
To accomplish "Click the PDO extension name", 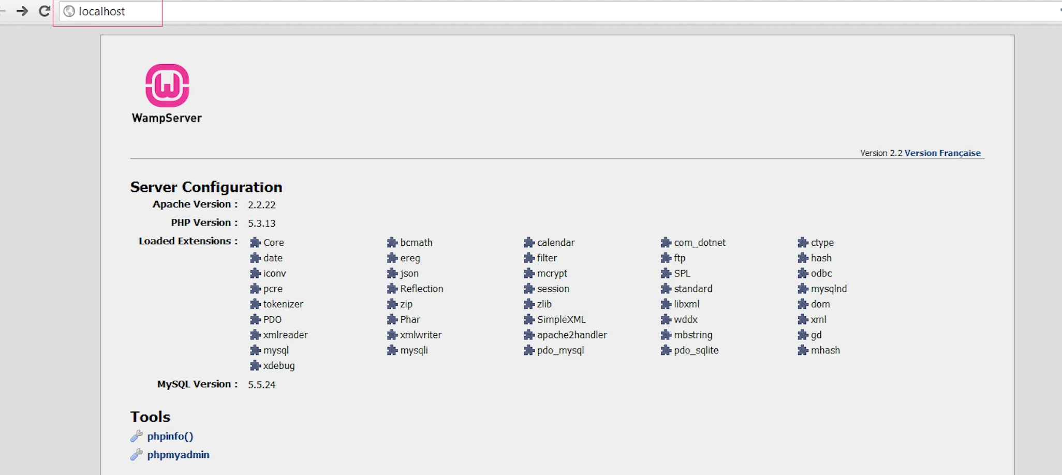I will pyautogui.click(x=272, y=320).
